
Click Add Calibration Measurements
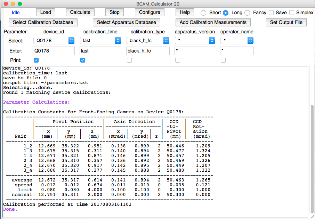click(213, 22)
